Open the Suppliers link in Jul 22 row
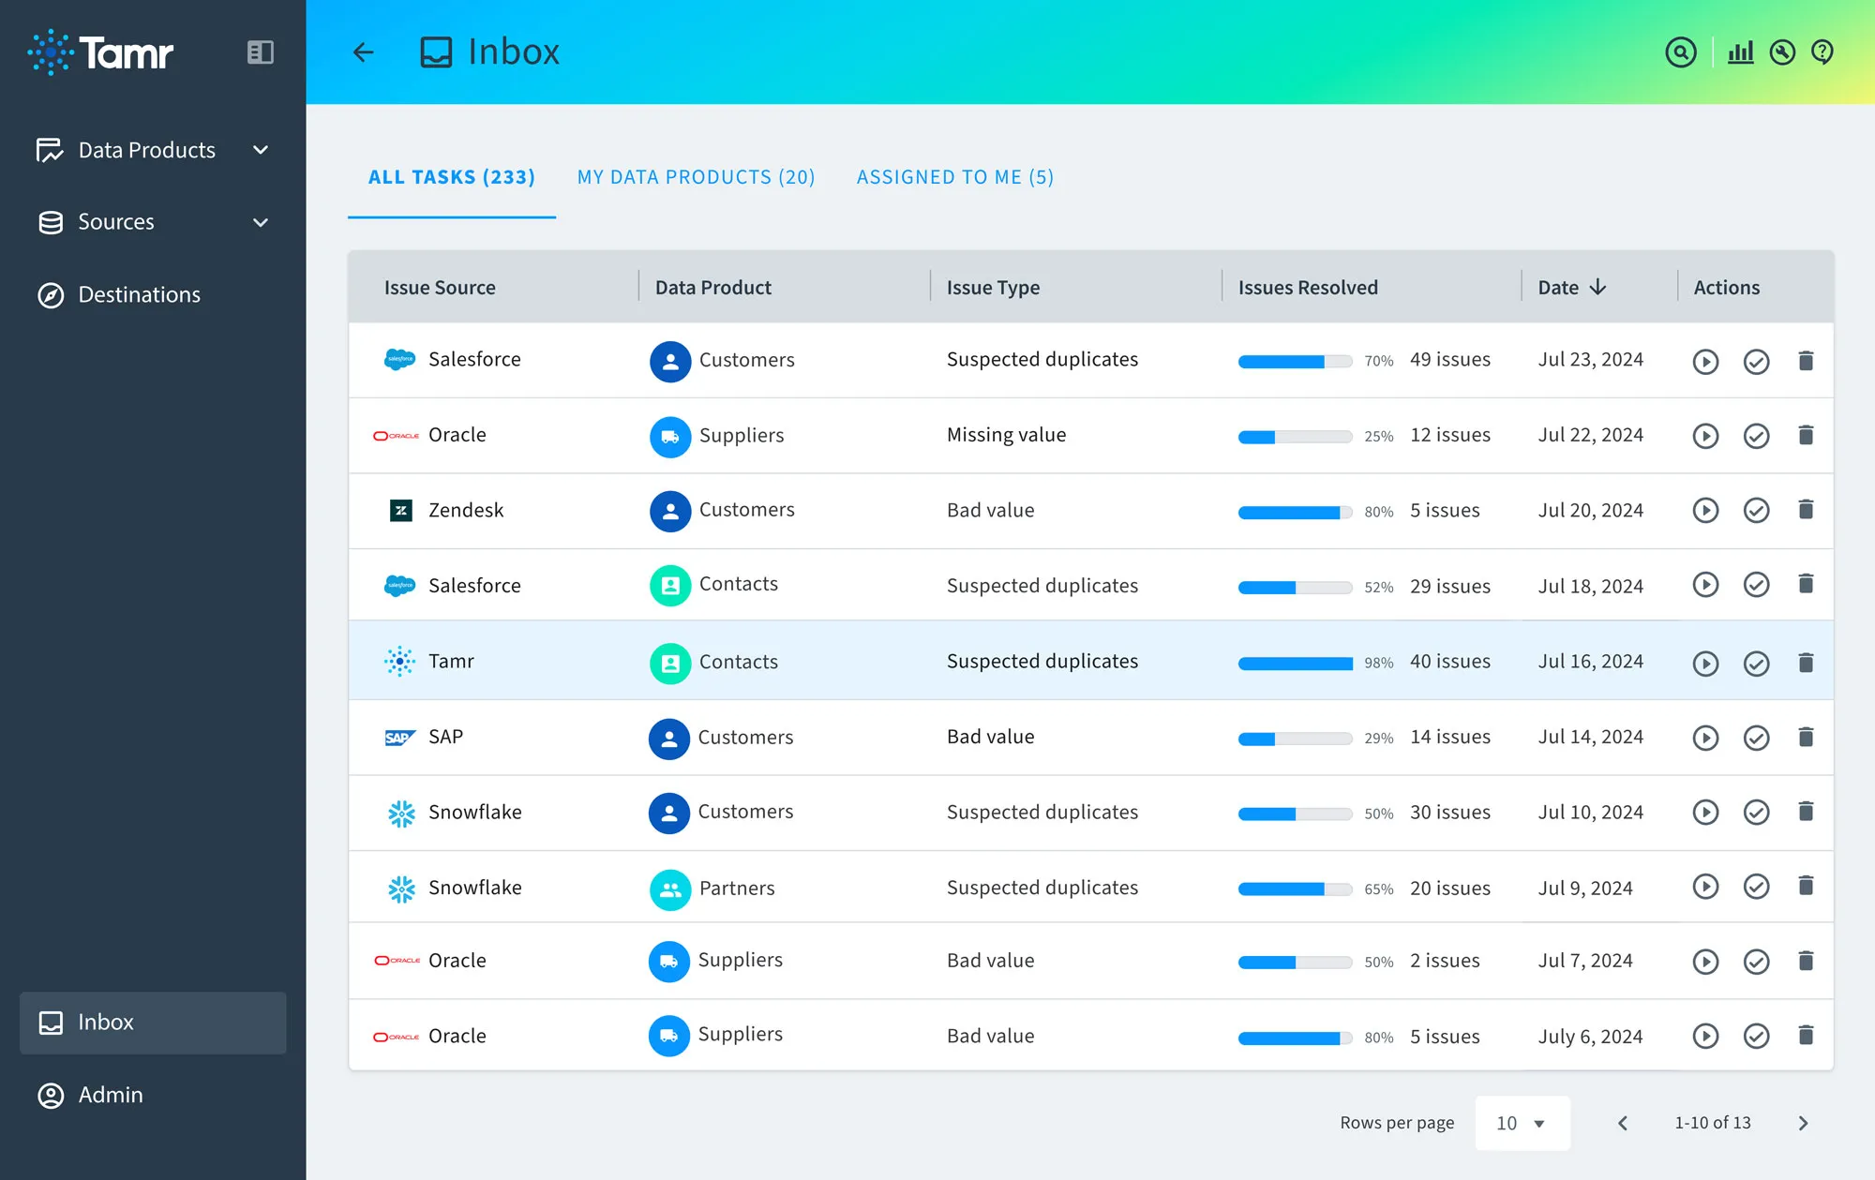This screenshot has width=1875, height=1180. (742, 436)
